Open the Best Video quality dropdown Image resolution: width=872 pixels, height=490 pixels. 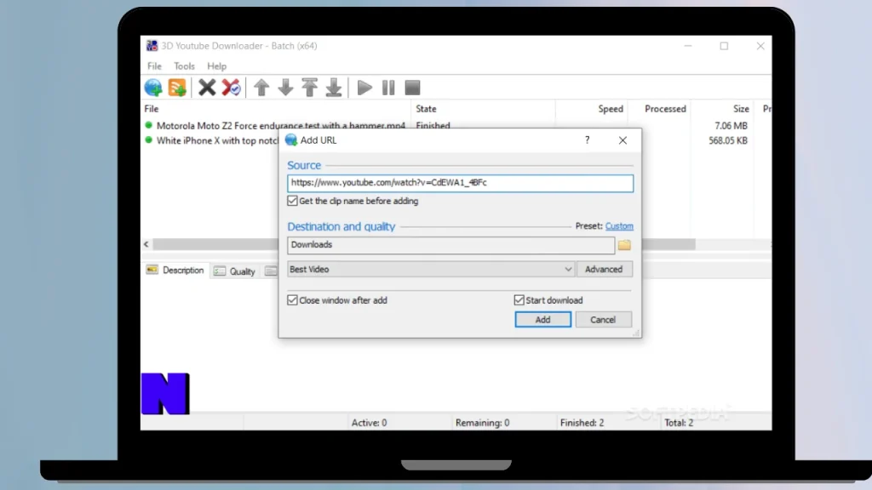430,270
